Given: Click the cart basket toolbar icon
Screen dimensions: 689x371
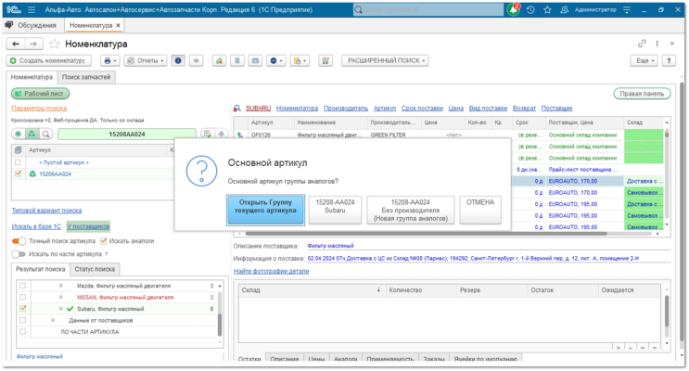Looking at the screenshot, I should [325, 60].
